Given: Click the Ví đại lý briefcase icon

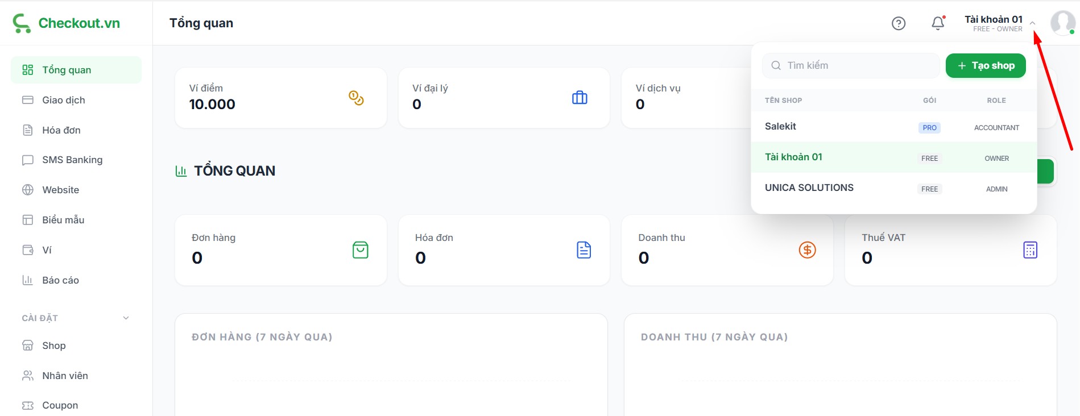Looking at the screenshot, I should (x=579, y=98).
